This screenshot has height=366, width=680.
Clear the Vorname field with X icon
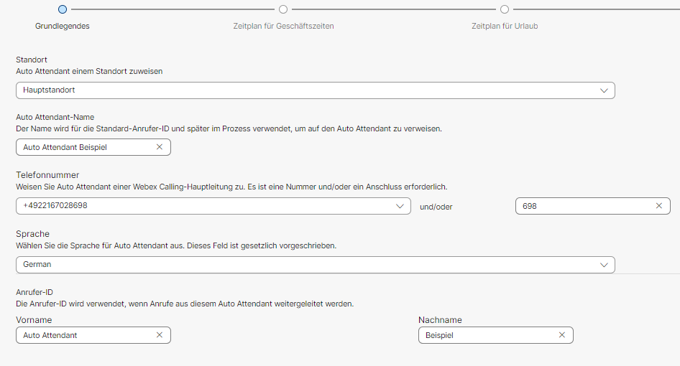[159, 335]
